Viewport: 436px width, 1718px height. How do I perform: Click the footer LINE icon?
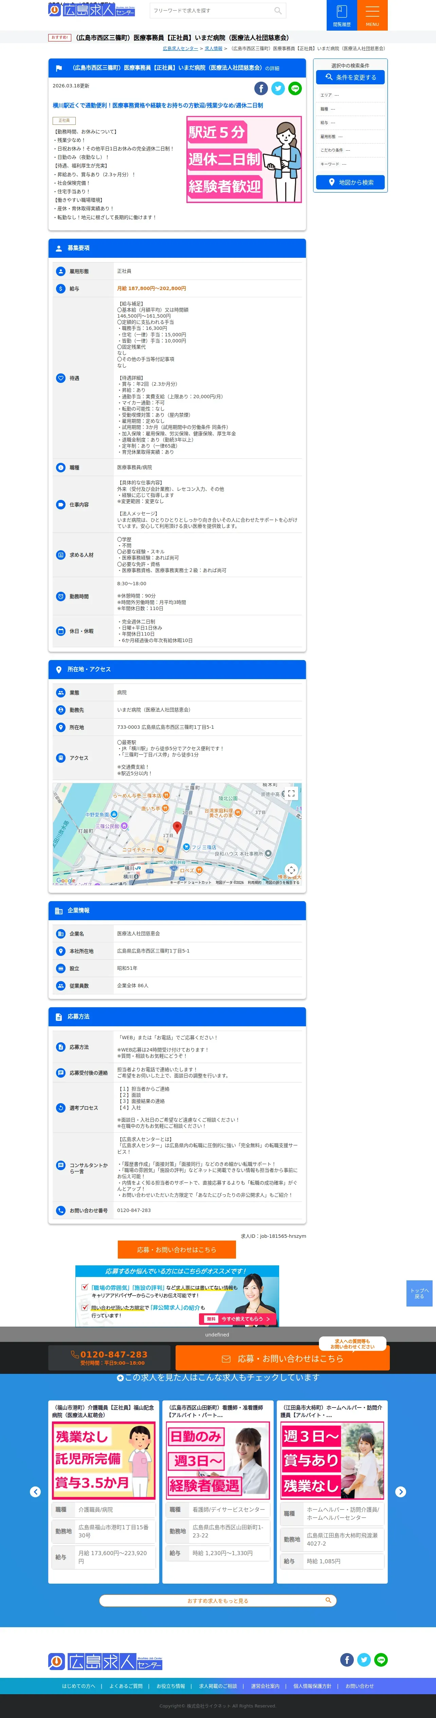point(381,1659)
